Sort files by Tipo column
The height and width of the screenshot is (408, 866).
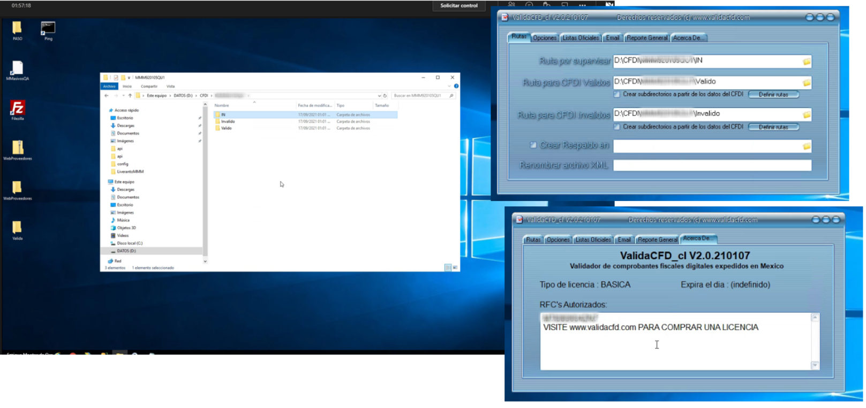click(341, 105)
